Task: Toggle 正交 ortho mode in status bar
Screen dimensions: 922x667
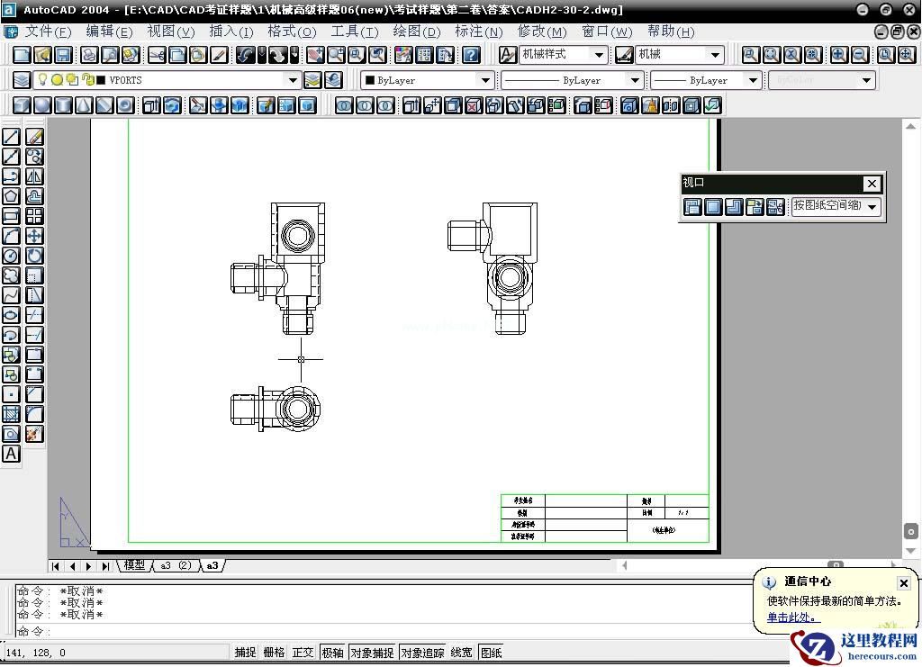Action: (x=303, y=653)
